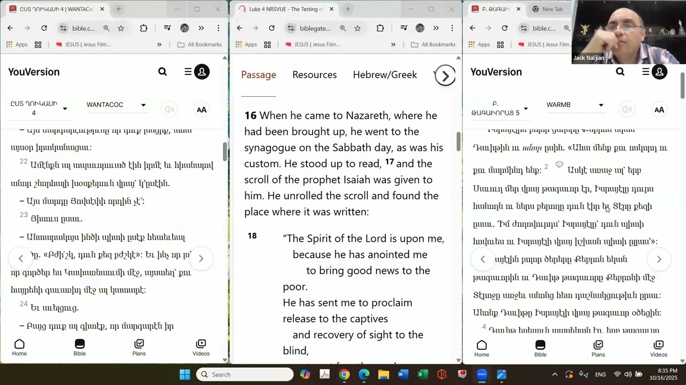Toggle audio speaker in left YouVersion window
Screen dimensions: 686x385
(169, 110)
